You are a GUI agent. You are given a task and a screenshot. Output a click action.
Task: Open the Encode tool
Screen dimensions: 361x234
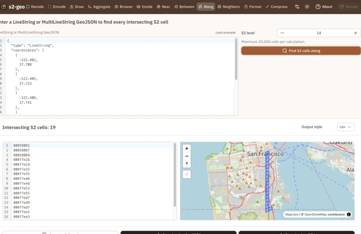click(x=57, y=7)
